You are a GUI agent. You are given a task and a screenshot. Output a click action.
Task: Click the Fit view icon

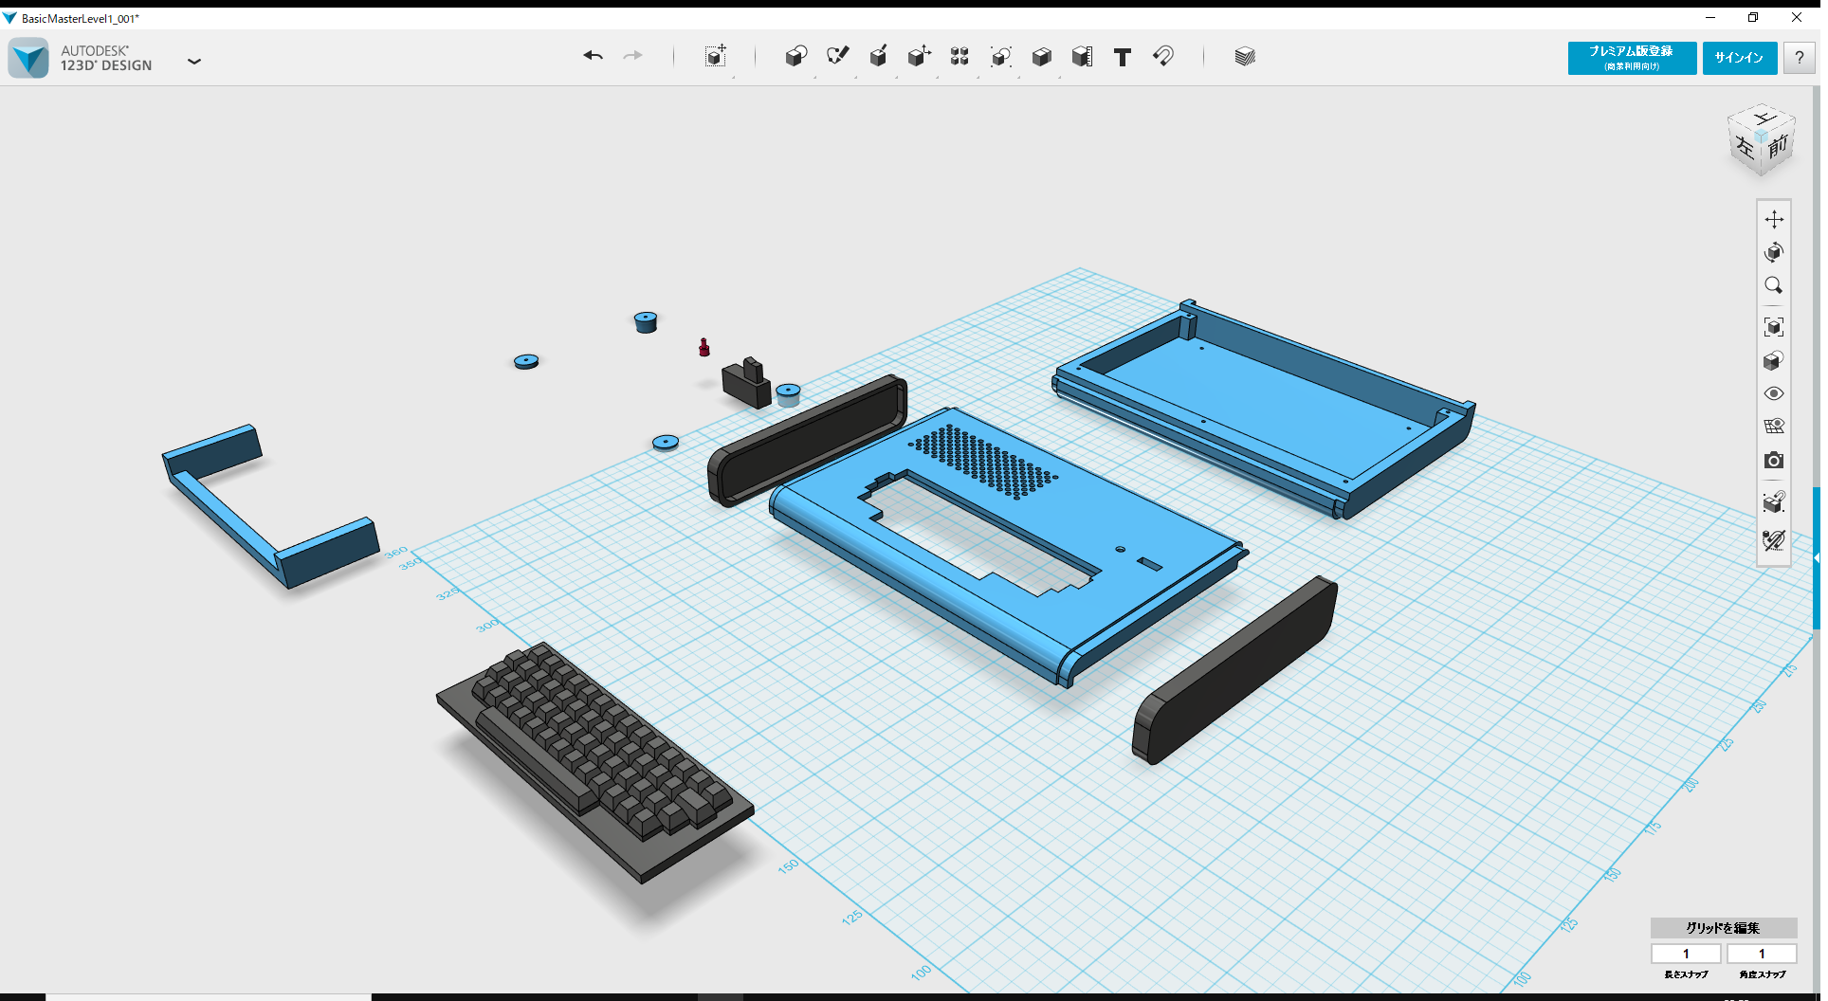tap(1773, 326)
